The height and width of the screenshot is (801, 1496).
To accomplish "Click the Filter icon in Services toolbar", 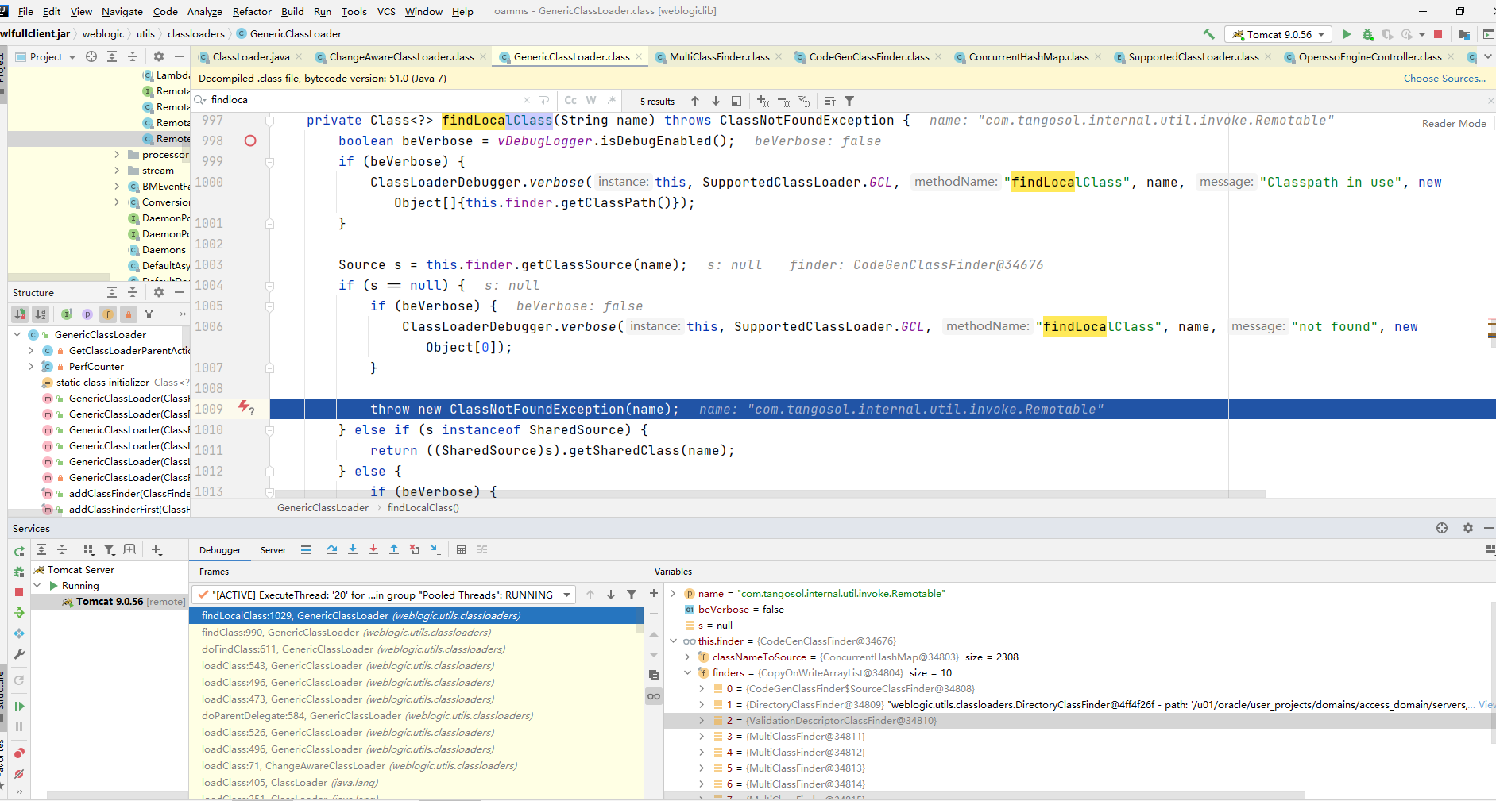I will [110, 549].
